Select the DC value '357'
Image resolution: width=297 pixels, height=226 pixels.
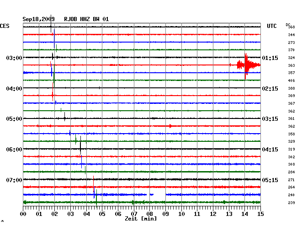coord(292,73)
